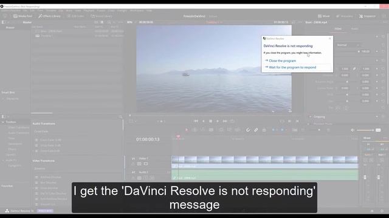Add a blue flag to the clip
The height and width of the screenshot is (218, 389).
pos(274,130)
